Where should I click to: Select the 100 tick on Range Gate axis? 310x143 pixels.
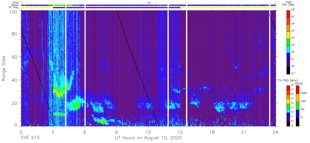coord(13,12)
